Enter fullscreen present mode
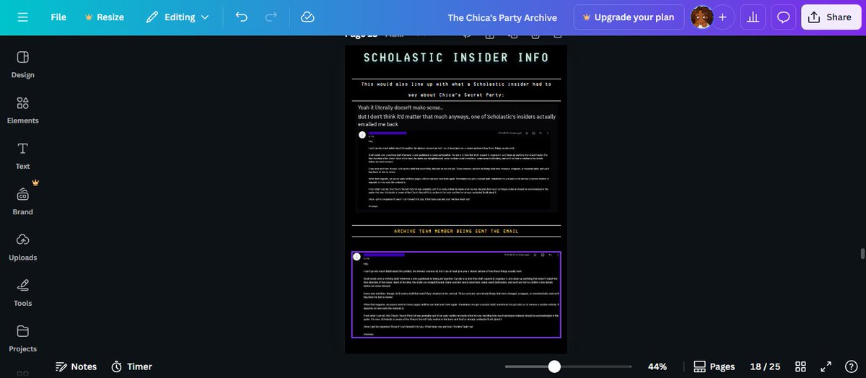866x378 pixels. (x=827, y=366)
